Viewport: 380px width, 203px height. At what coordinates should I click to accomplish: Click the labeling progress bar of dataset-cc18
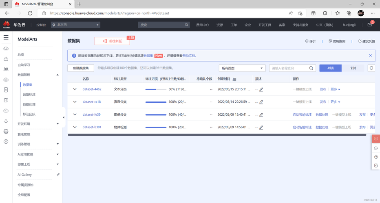tap(156, 102)
